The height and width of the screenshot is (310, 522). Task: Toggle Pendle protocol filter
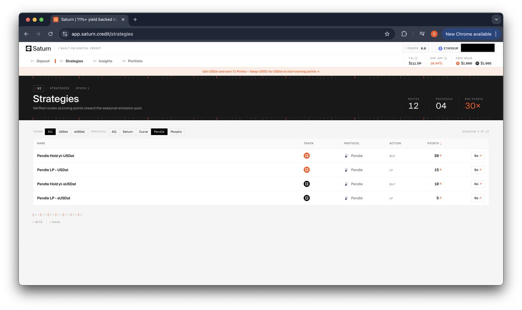point(159,132)
